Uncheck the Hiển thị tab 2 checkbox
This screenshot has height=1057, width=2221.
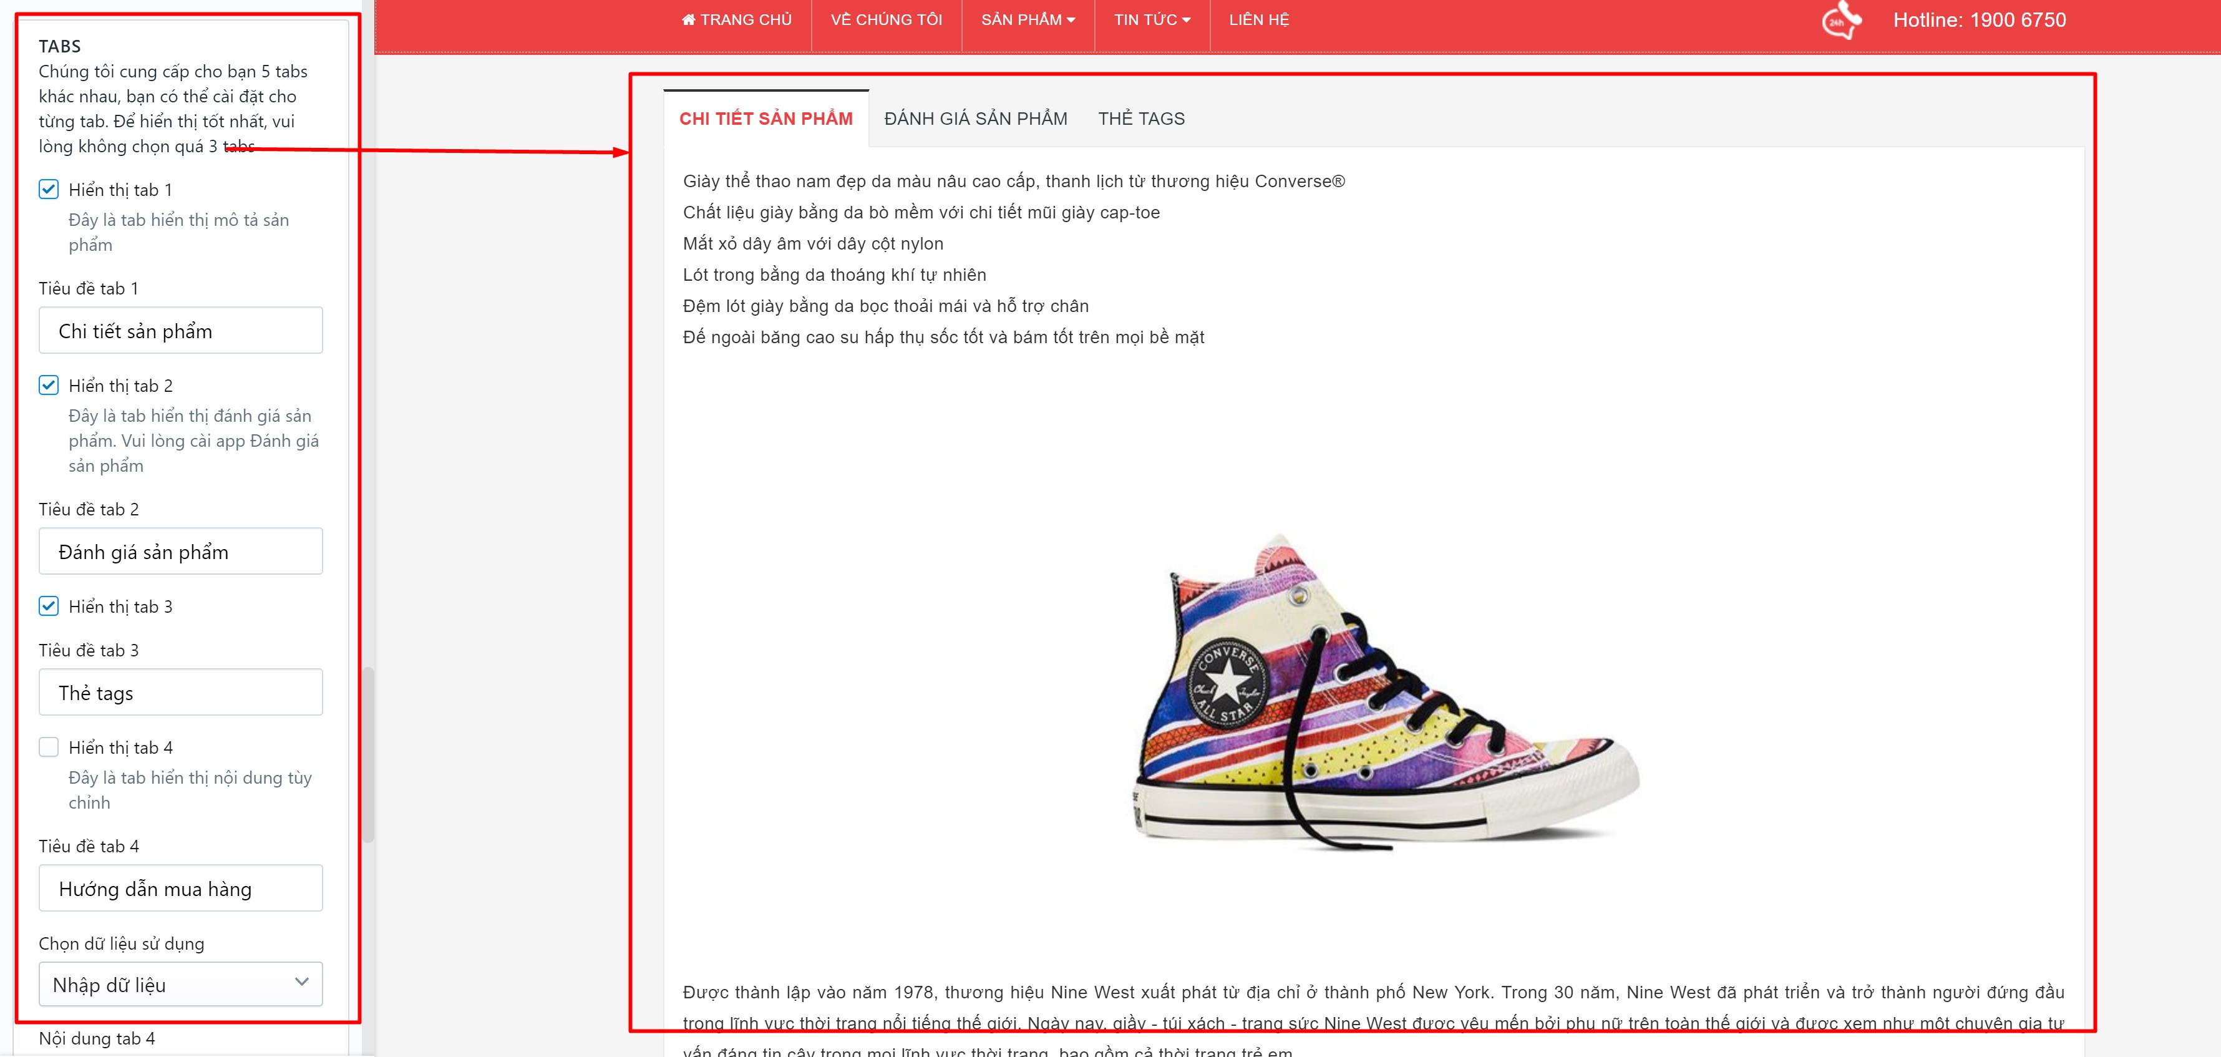[x=49, y=386]
